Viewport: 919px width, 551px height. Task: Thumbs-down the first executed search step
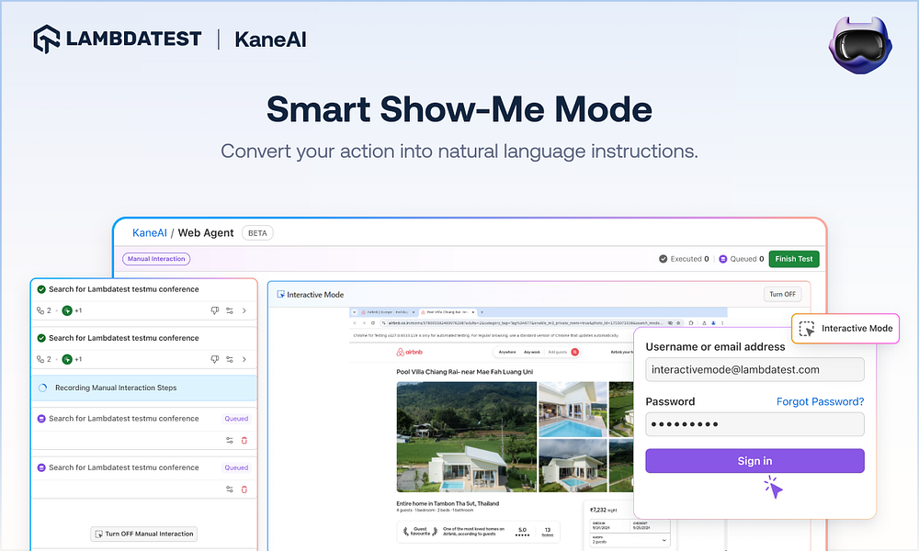click(x=214, y=311)
